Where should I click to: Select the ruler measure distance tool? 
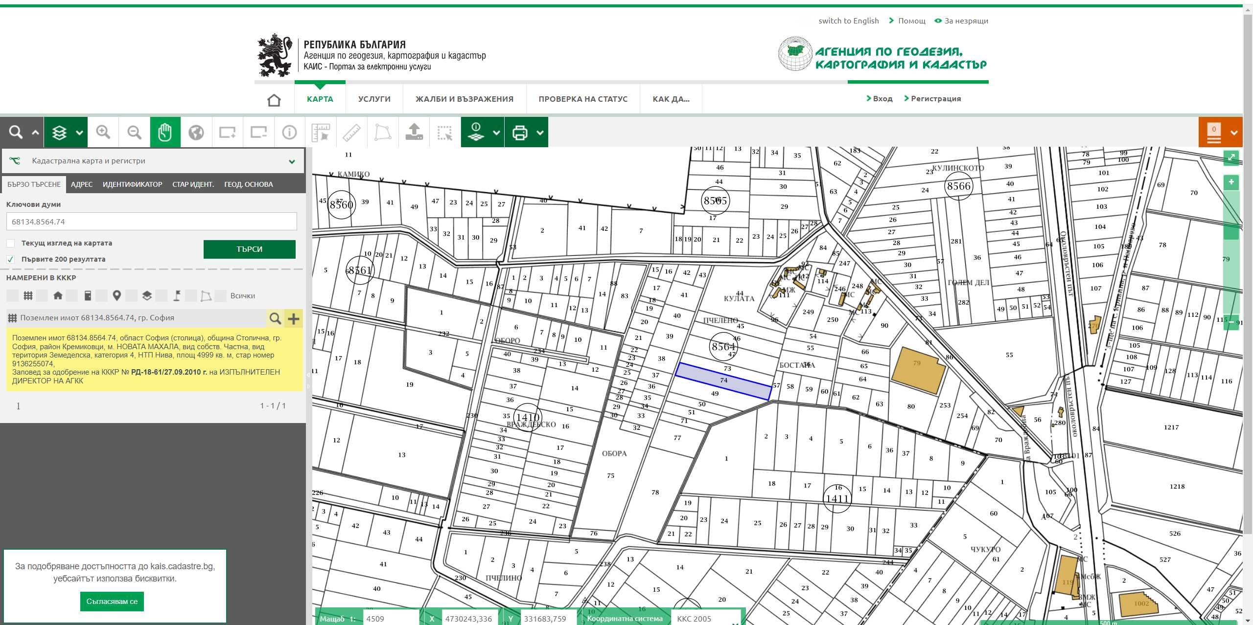click(x=351, y=132)
